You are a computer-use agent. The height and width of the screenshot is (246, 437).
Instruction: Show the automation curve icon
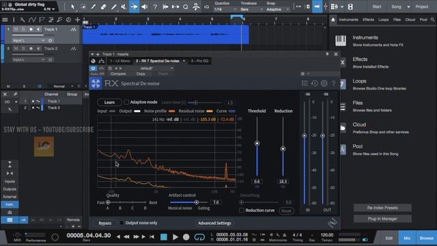32,20
